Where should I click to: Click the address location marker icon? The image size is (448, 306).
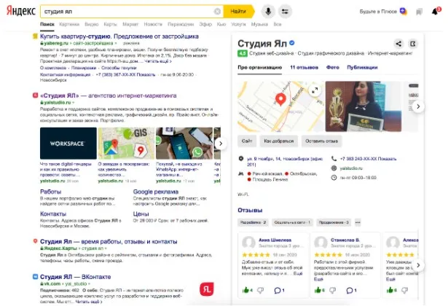pos(241,159)
